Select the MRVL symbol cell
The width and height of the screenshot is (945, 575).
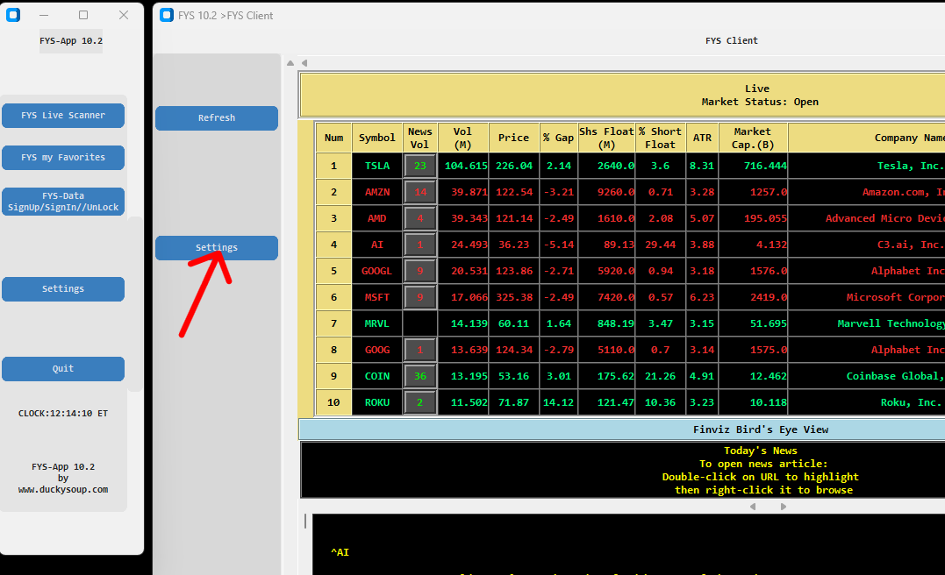click(x=377, y=324)
